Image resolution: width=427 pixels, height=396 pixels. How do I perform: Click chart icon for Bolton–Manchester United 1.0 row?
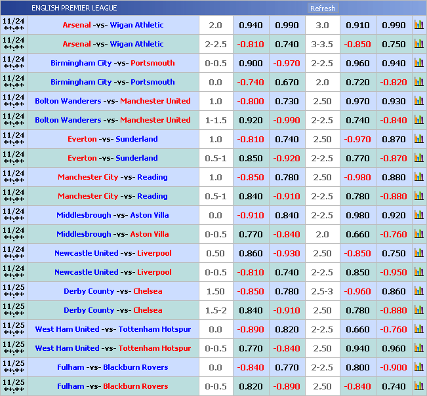418,101
